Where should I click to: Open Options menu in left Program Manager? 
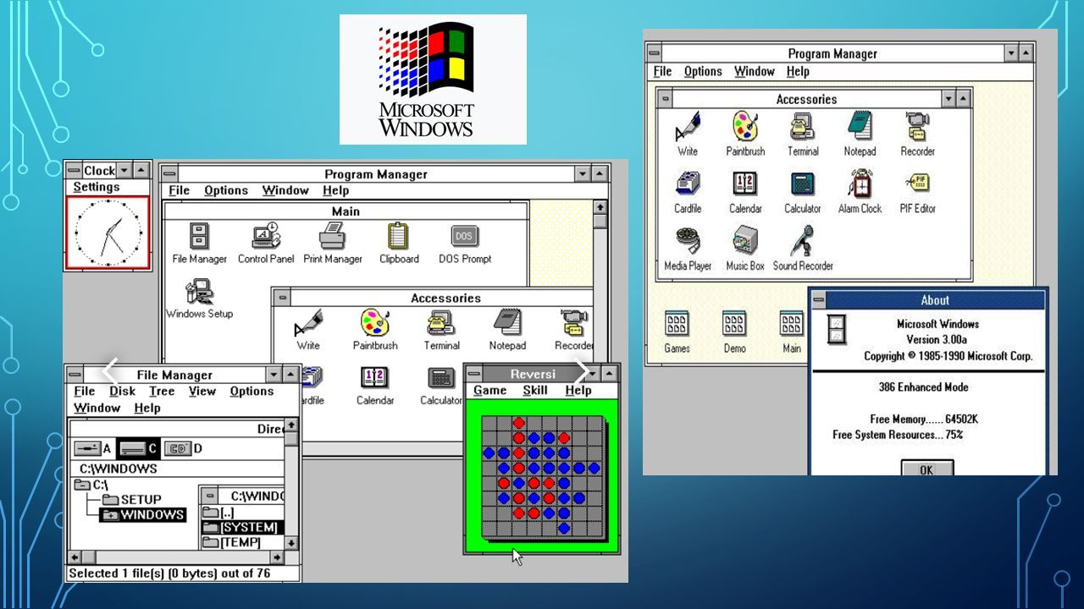226,191
